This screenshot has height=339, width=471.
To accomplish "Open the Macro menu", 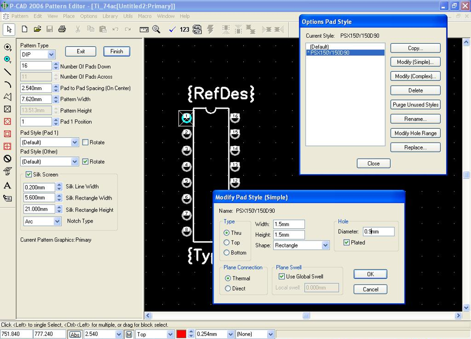I will [145, 16].
